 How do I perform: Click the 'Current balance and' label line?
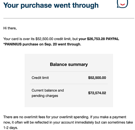tap(48, 90)
